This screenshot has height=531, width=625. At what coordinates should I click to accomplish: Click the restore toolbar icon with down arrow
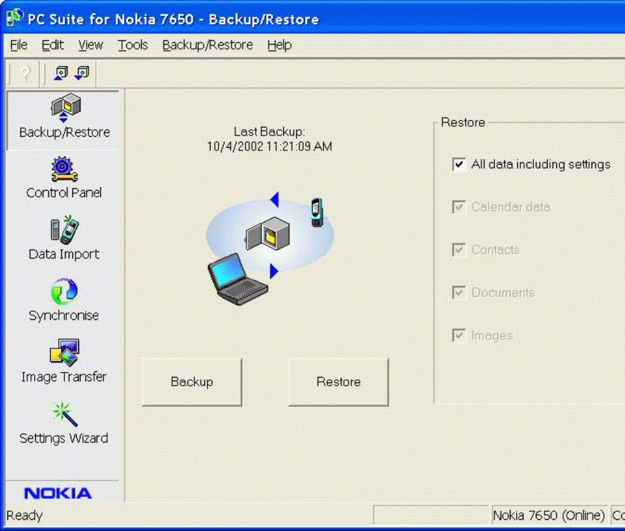pyautogui.click(x=82, y=74)
